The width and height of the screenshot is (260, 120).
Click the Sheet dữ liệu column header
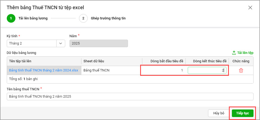click(x=94, y=61)
